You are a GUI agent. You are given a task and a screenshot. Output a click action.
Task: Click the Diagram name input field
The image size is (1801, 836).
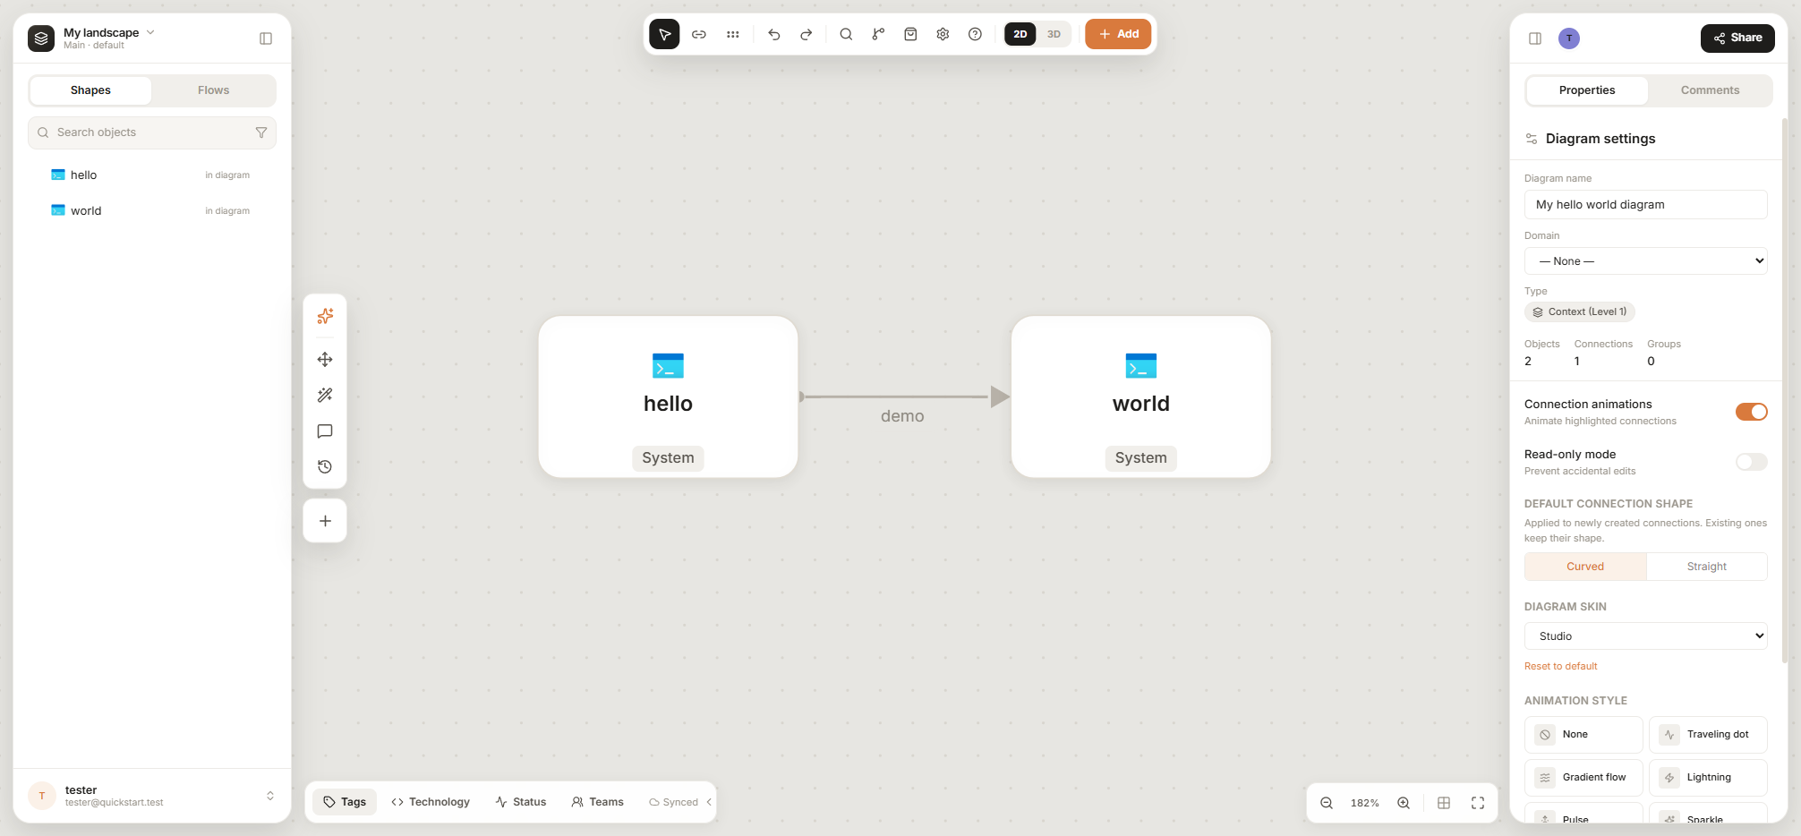[1645, 204]
